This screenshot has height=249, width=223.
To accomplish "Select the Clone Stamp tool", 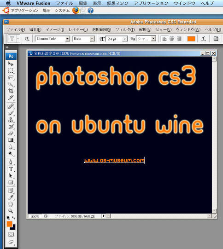I will pos(11,120).
